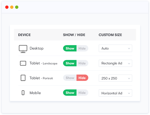
Task: Click the yellow minimize window dot
Action: point(12,7)
